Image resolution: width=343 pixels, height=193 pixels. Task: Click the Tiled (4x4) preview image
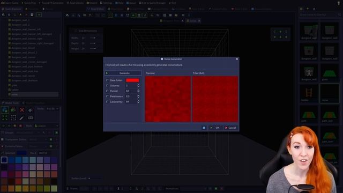coord(215,99)
